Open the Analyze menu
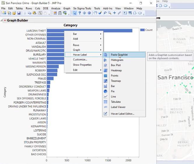Viewport: 194px width, 164px height. [56, 8]
